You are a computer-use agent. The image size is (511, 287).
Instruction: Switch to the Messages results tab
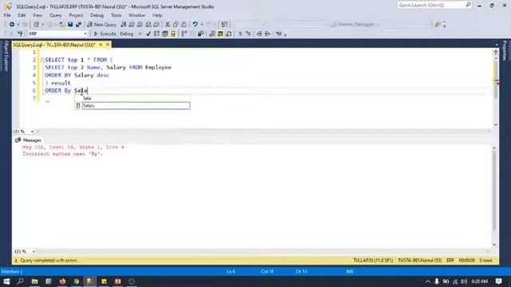coord(29,140)
